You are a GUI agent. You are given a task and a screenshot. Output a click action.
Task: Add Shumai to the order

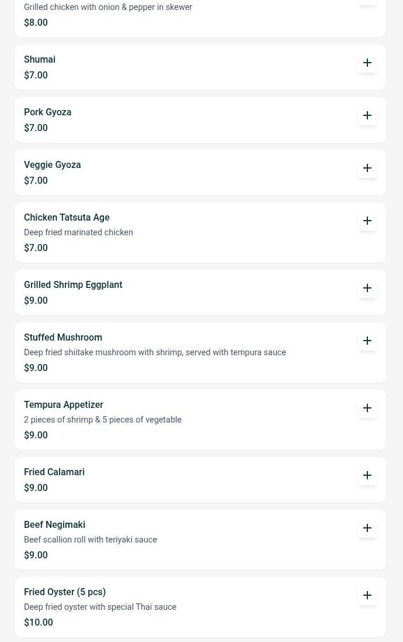tap(367, 63)
